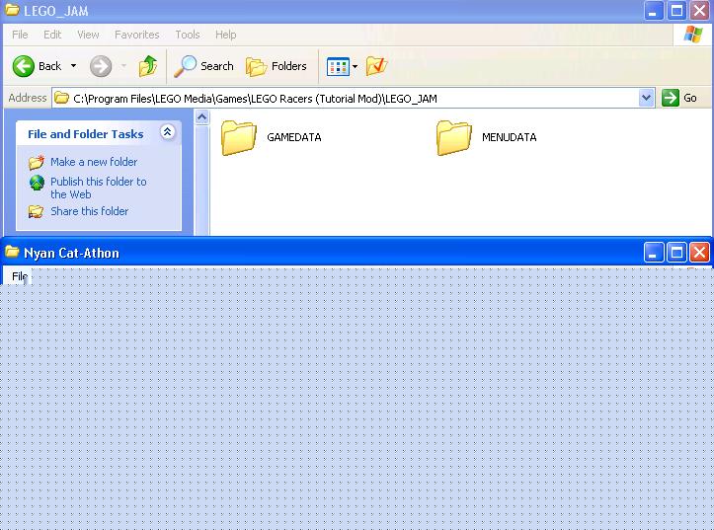This screenshot has width=714, height=530.
Task: Click the green Go arrow button
Action: 671,98
